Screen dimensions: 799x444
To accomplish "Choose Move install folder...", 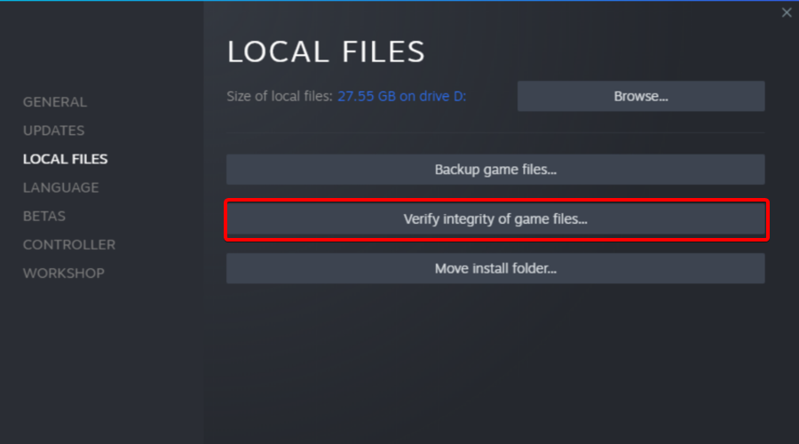I will 495,269.
